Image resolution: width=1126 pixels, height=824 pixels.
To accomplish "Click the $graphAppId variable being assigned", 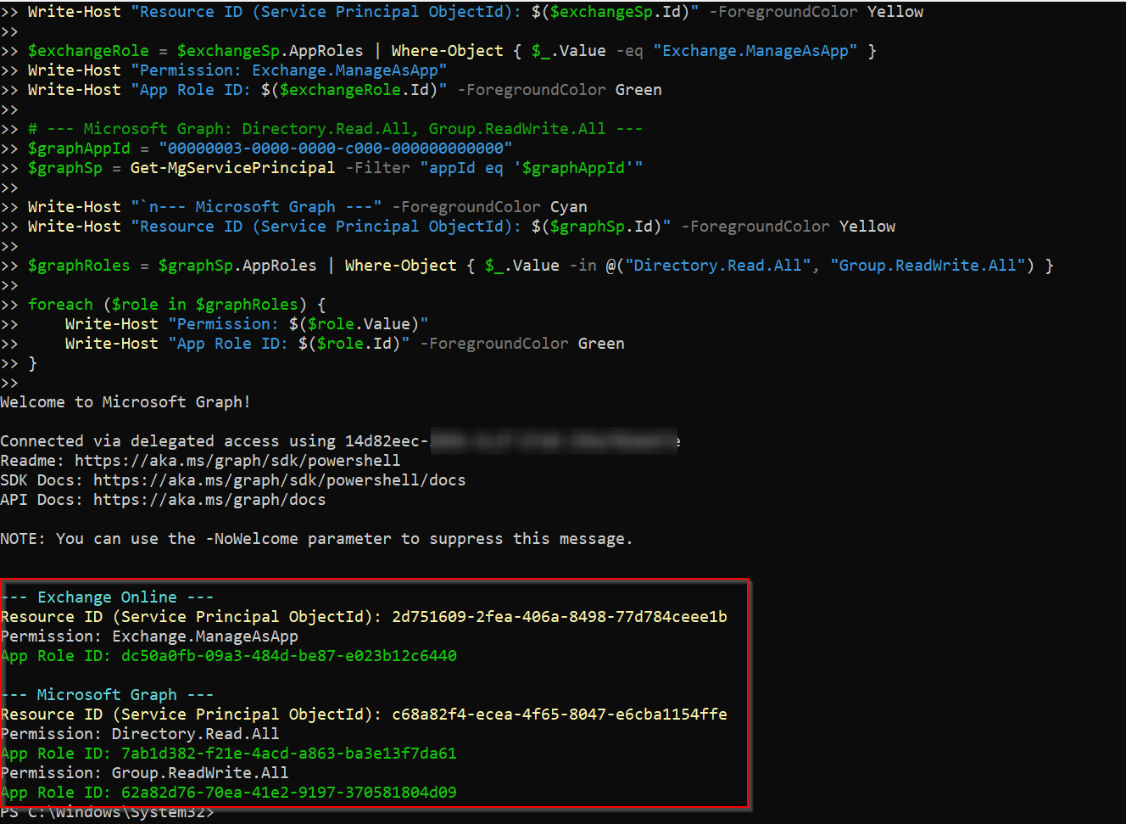I will [x=79, y=149].
